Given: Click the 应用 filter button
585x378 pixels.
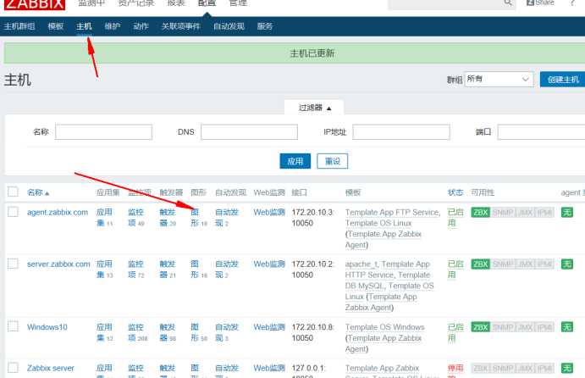Looking at the screenshot, I should click(295, 161).
